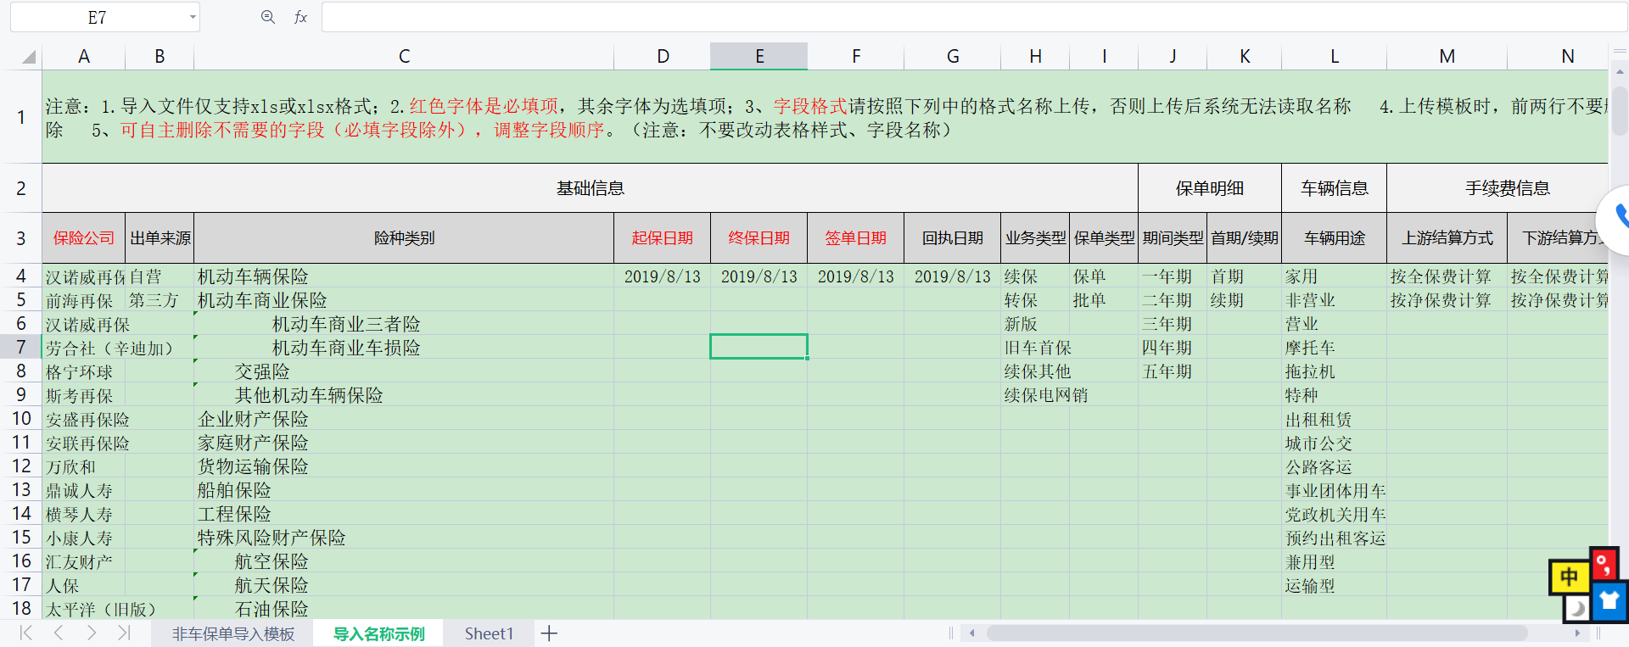Click the 预约出租客运 cell

point(1335,538)
